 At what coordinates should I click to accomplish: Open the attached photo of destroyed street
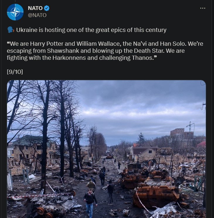click(106, 149)
